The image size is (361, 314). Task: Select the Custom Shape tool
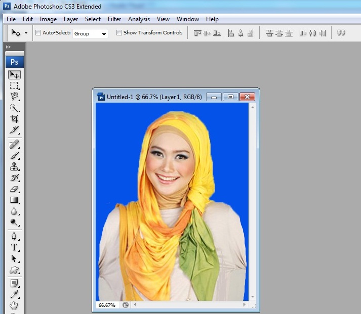[14, 270]
